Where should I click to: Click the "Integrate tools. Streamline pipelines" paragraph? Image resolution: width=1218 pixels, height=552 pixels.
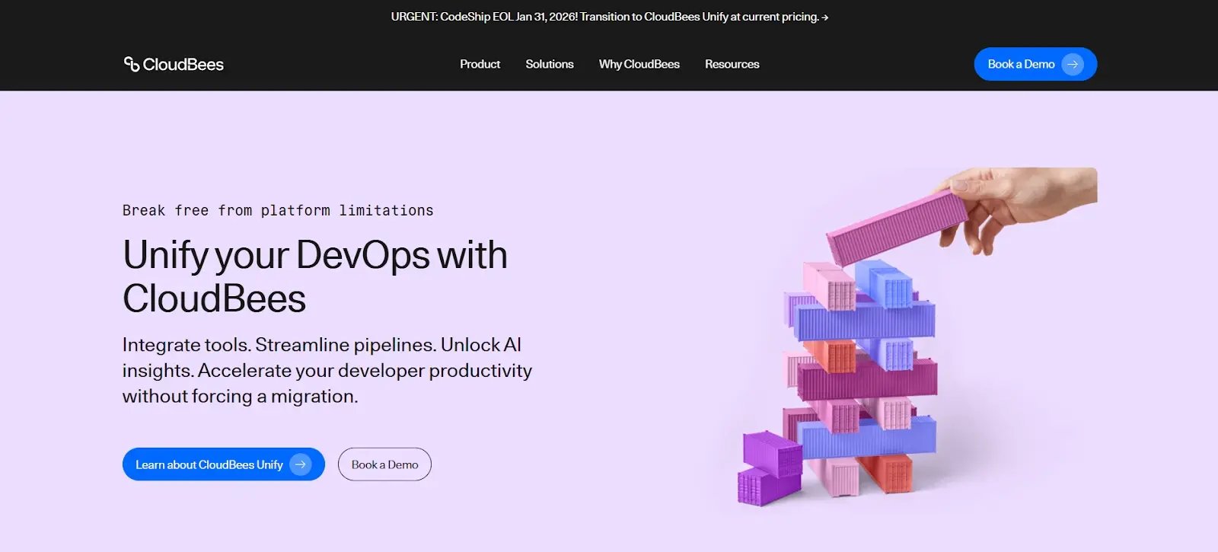[327, 370]
